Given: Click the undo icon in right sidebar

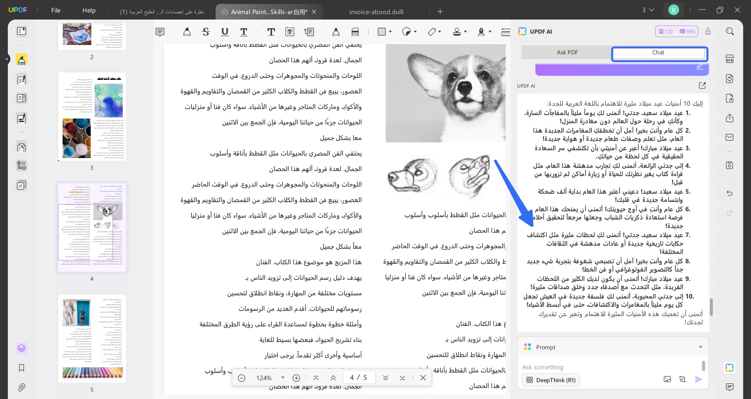Looking at the screenshot, I should pos(730,193).
